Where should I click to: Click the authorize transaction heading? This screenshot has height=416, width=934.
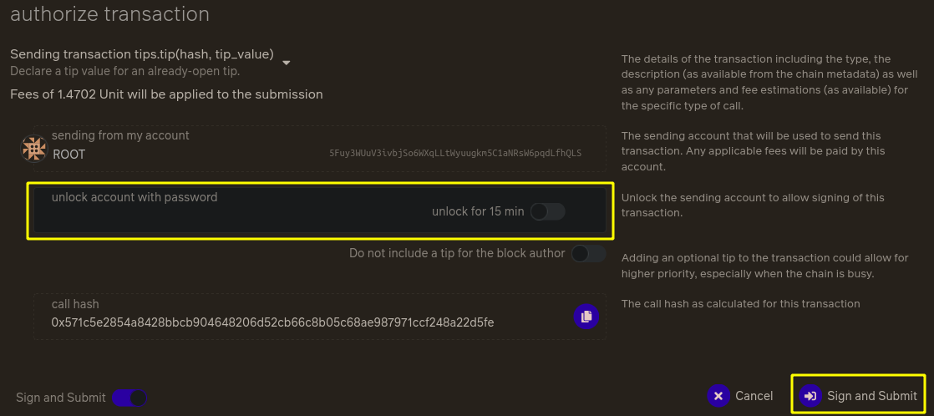coord(109,13)
